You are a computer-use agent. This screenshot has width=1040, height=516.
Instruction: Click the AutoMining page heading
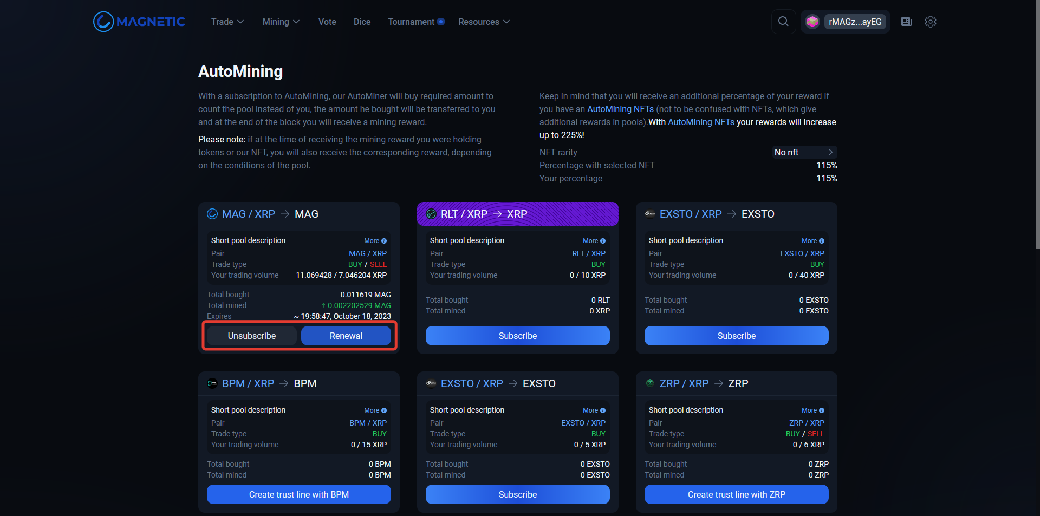[x=240, y=71]
